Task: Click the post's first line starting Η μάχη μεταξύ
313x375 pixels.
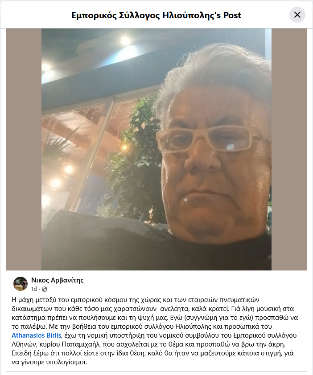Action: click(136, 300)
